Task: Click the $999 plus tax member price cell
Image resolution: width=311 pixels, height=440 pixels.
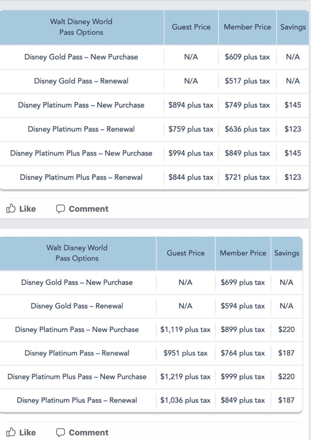Action: 242,377
